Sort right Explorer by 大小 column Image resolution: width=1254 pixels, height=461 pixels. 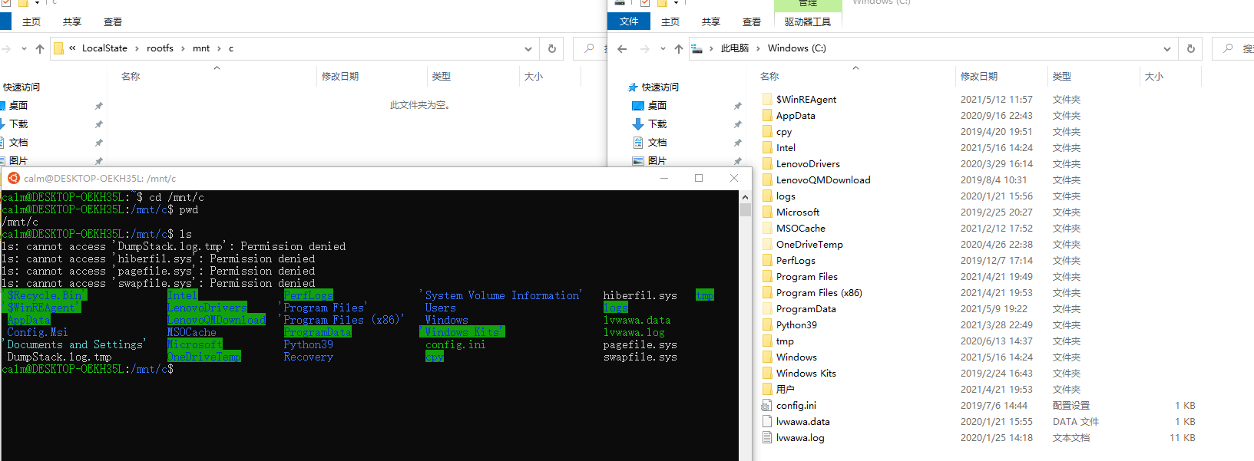1154,77
